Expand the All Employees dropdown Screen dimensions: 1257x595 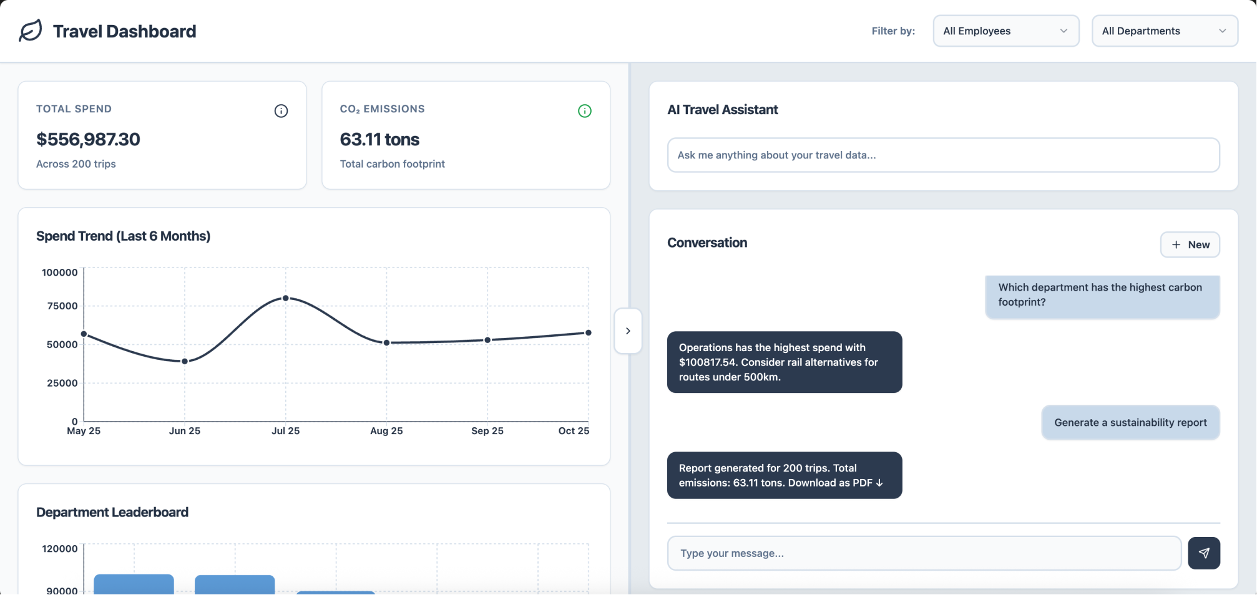click(x=1006, y=31)
